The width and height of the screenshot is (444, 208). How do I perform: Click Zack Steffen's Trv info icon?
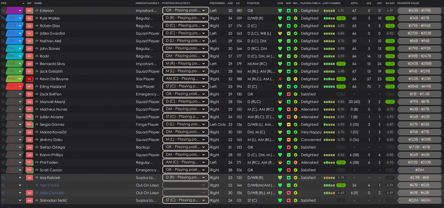[x=29, y=94]
